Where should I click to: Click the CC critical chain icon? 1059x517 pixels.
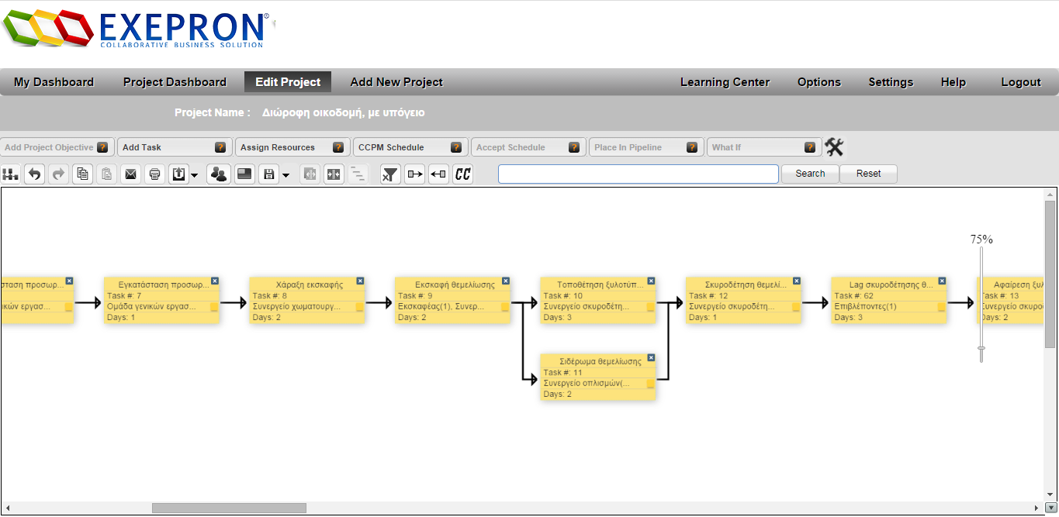[462, 174]
